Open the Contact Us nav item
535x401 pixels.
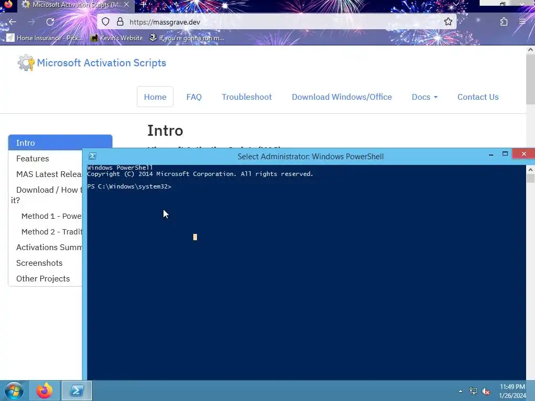[478, 97]
